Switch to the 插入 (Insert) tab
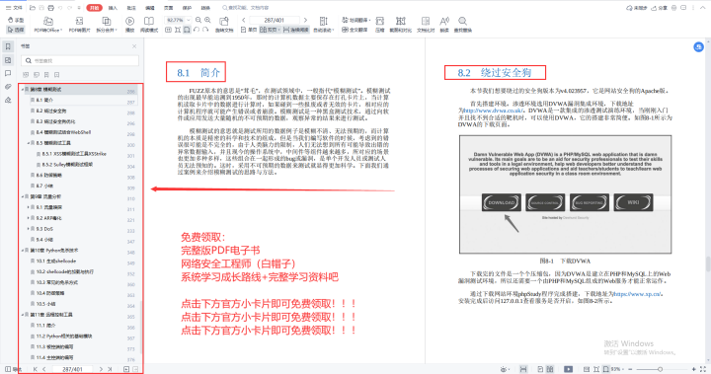 113,8
